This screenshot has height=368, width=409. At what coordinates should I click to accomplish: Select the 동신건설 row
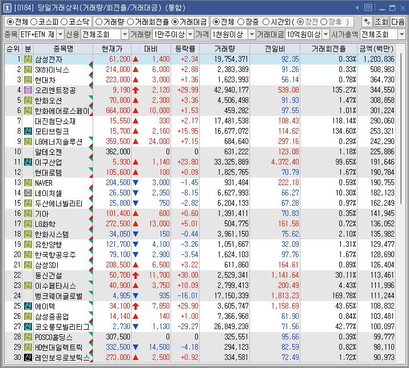pos(200,275)
